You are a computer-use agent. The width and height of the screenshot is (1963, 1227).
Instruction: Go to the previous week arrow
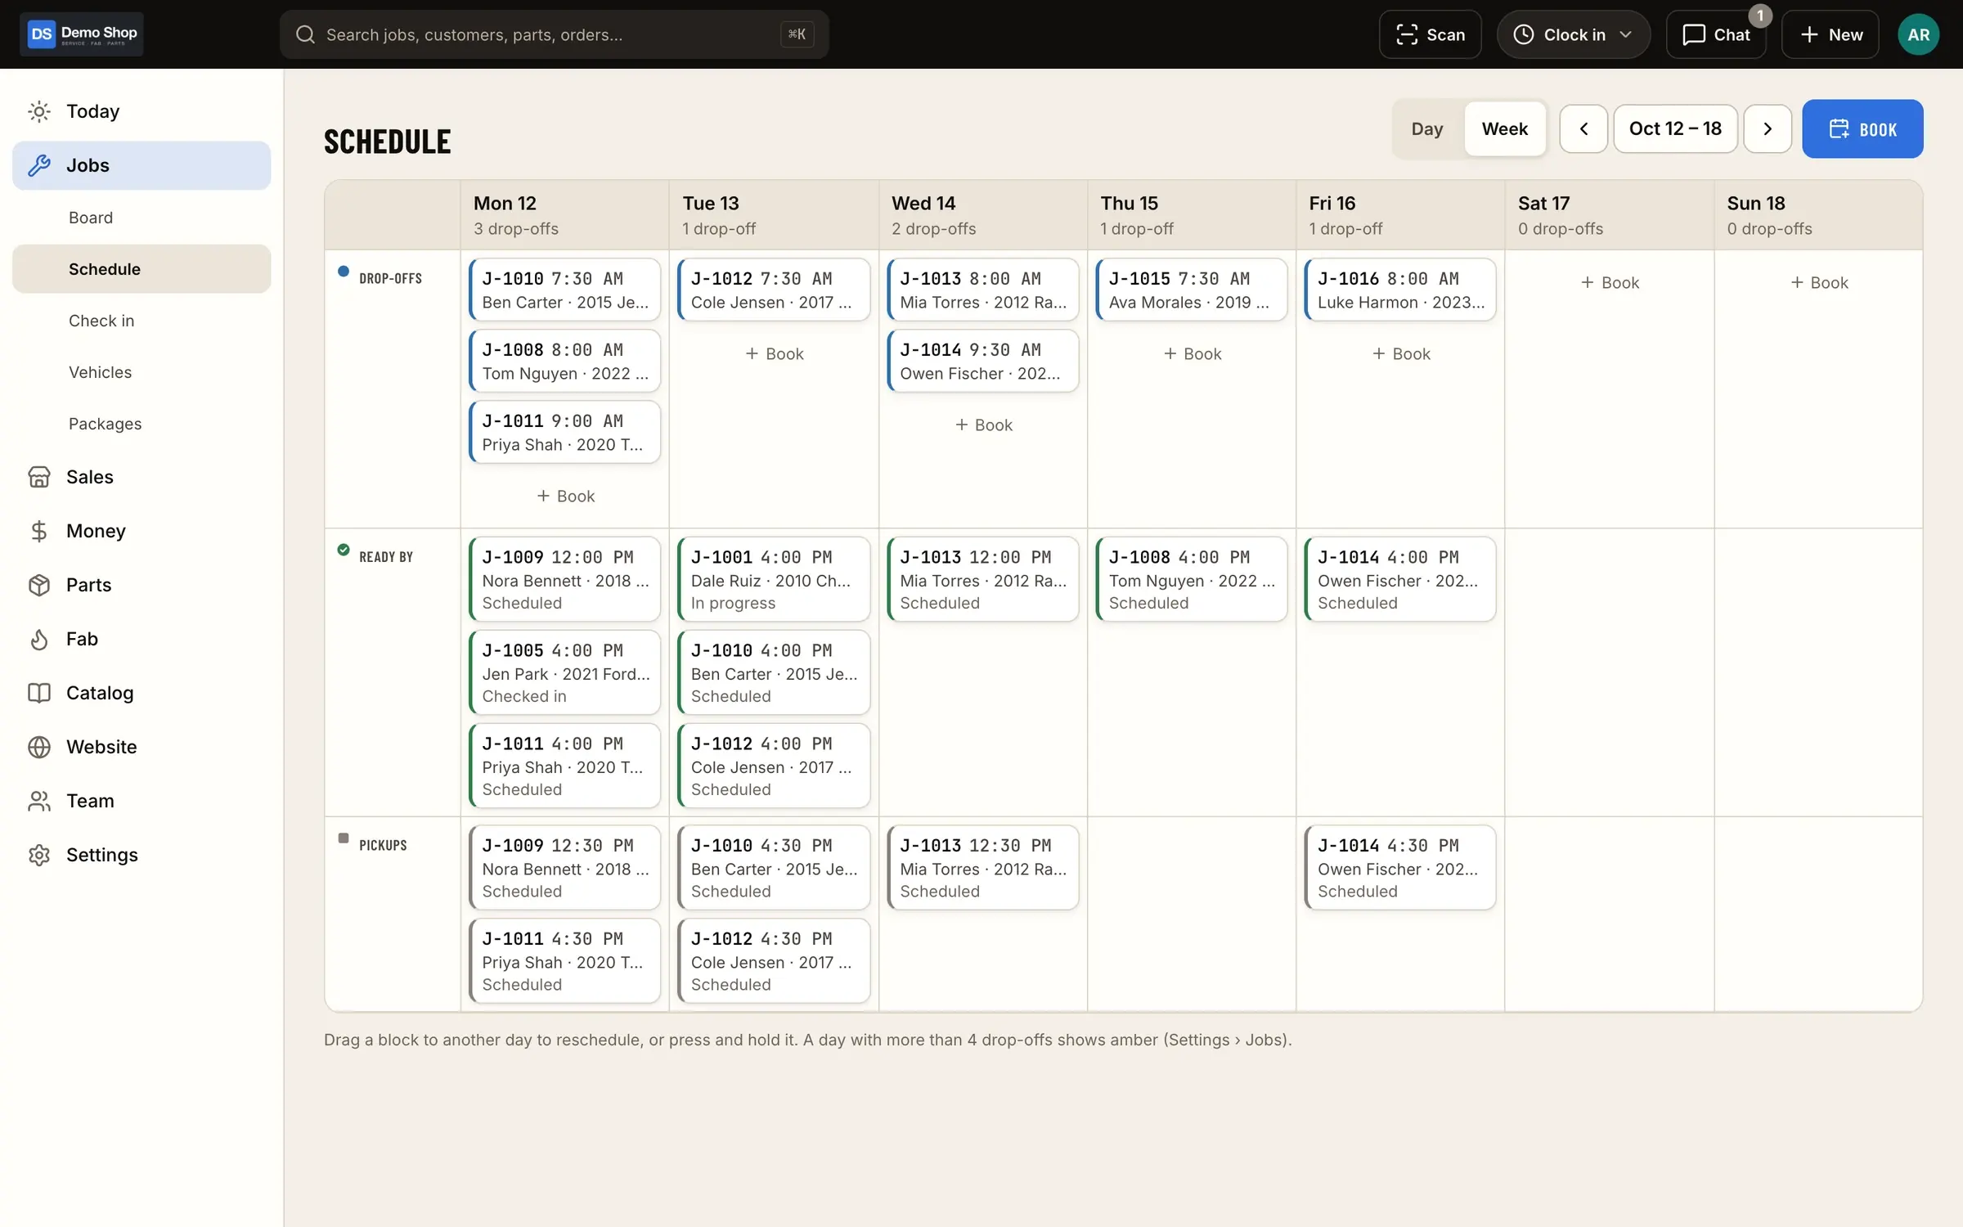click(1583, 128)
